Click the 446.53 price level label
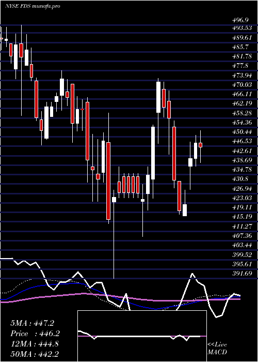Image resolution: width=258 pixels, height=362 pixels. [x=243, y=141]
